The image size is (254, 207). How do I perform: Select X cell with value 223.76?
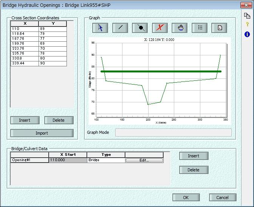click(x=25, y=49)
